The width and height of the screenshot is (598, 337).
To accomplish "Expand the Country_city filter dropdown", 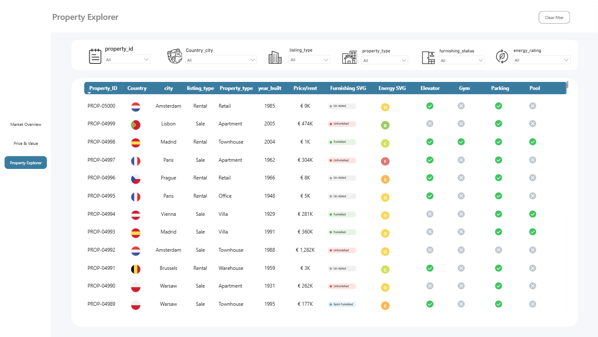I will pyautogui.click(x=221, y=60).
